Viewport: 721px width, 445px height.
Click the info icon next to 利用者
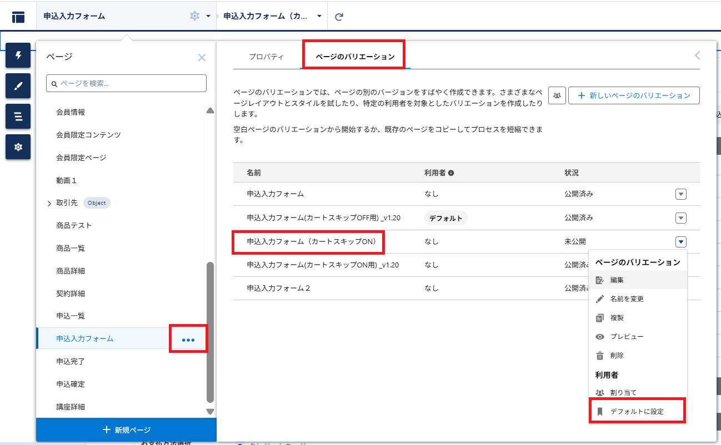(x=451, y=173)
